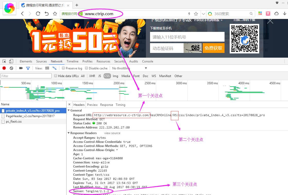The image size is (288, 195).
Task: Open the downloads arrow icon
Action: 284,13
